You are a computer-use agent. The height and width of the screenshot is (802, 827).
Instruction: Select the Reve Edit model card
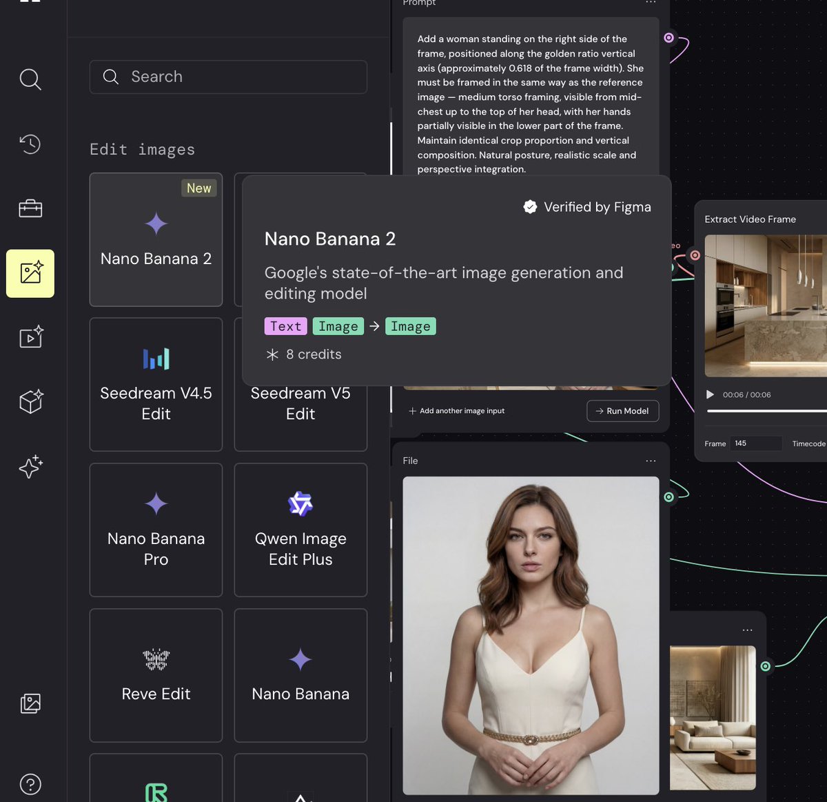coord(156,675)
